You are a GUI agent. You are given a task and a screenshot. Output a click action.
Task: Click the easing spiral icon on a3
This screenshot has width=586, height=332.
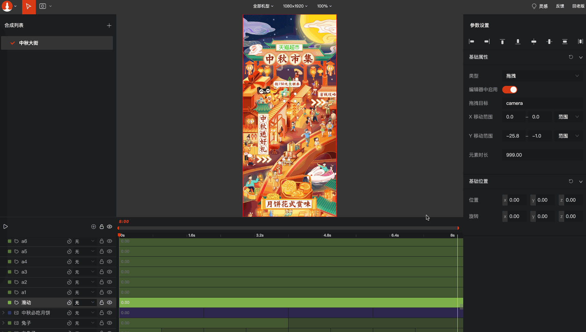pyautogui.click(x=69, y=272)
